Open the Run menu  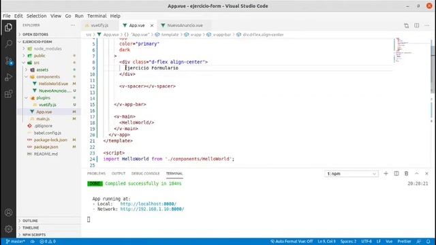pos(79,16)
